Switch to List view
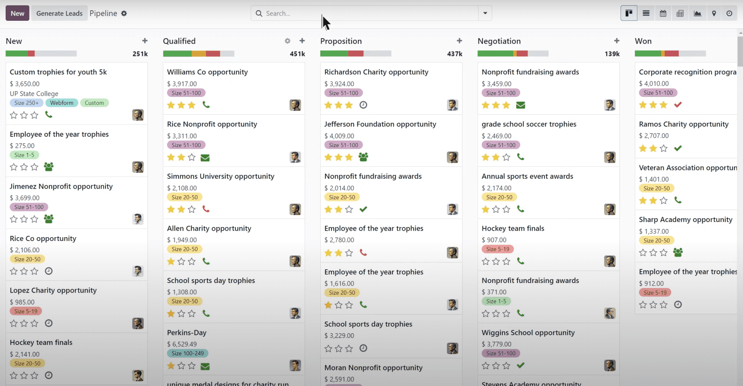Screen dimensions: 743x386 (646, 13)
